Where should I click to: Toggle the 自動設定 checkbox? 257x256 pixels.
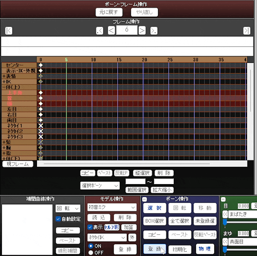click(x=58, y=219)
